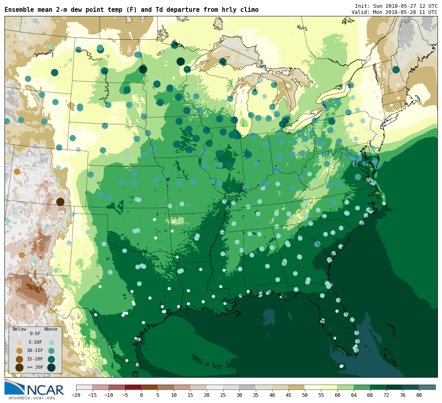Click the Above 15-20F dark teal legend dot
The width and height of the screenshot is (442, 403).
[51, 359]
